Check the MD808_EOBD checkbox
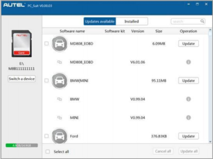The height and width of the screenshot is (159, 213). click(x=47, y=43)
